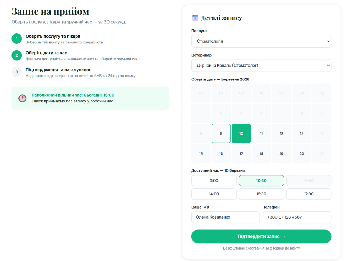The width and height of the screenshot is (348, 261).
Task: Click the clock icon in the green banner
Action: [x=22, y=98]
